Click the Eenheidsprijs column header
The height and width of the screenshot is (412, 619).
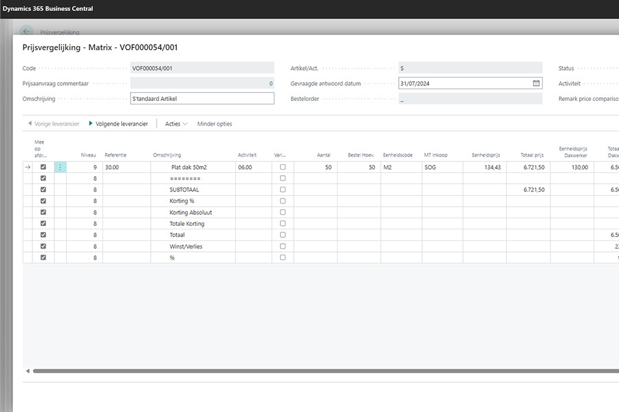click(x=486, y=155)
